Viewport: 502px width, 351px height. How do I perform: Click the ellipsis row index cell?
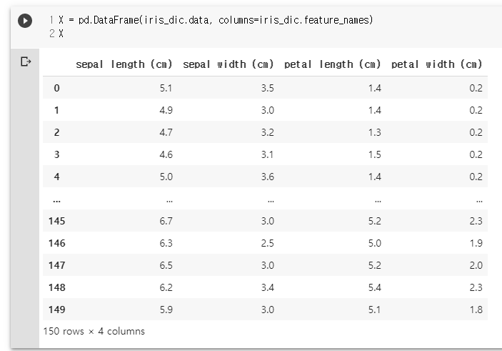[56, 202]
